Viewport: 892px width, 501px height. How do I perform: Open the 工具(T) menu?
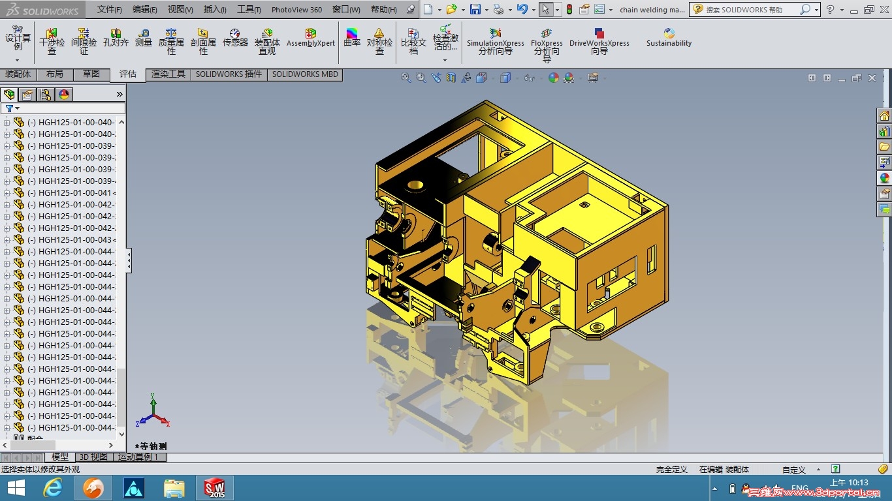249,10
